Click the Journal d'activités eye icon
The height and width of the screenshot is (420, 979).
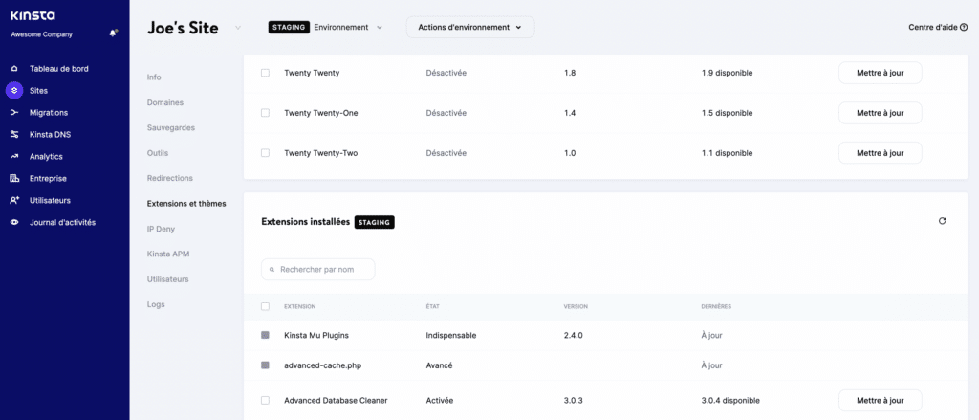[x=14, y=223]
